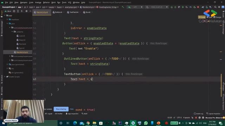Open the Navigate menu

24,2
